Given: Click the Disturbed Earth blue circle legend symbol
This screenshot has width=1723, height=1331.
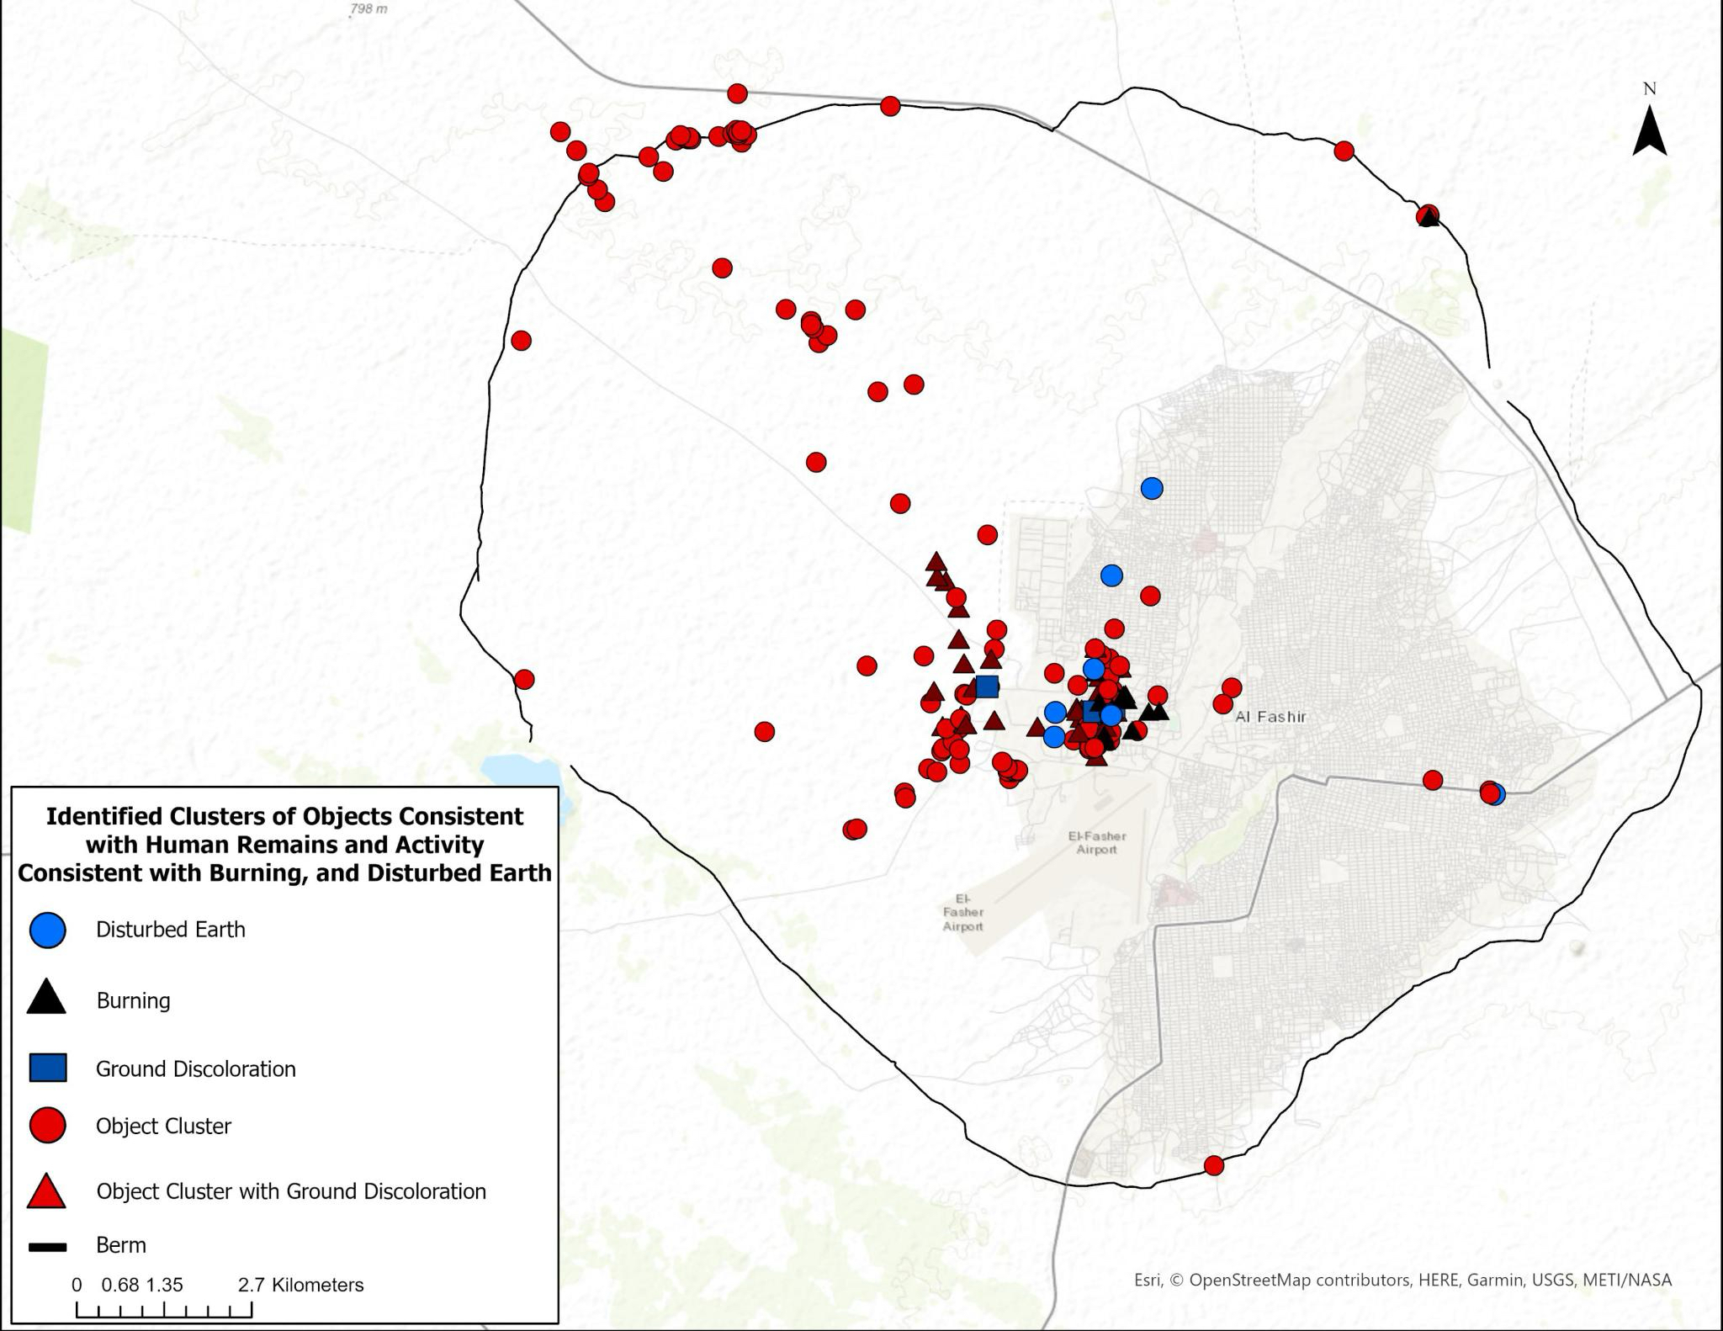Looking at the screenshot, I should [47, 930].
